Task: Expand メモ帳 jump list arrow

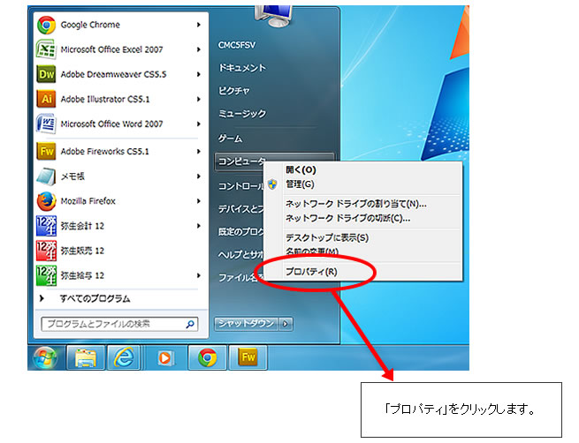Action: (199, 176)
